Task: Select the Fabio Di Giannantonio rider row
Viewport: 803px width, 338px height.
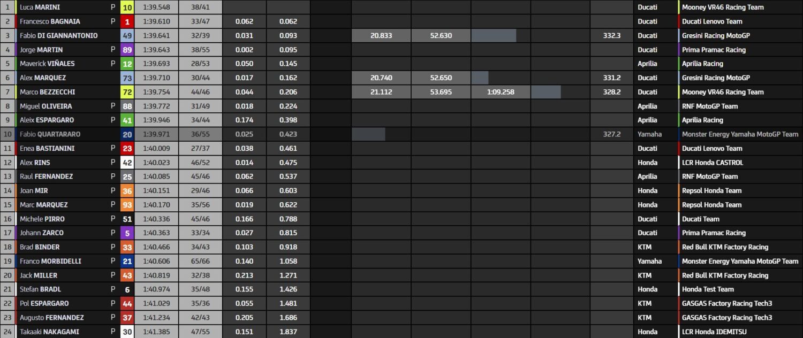Action: coord(401,35)
